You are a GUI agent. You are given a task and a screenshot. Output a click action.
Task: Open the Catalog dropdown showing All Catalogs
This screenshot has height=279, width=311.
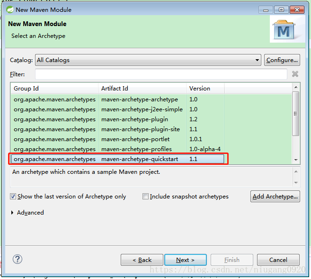(x=148, y=60)
